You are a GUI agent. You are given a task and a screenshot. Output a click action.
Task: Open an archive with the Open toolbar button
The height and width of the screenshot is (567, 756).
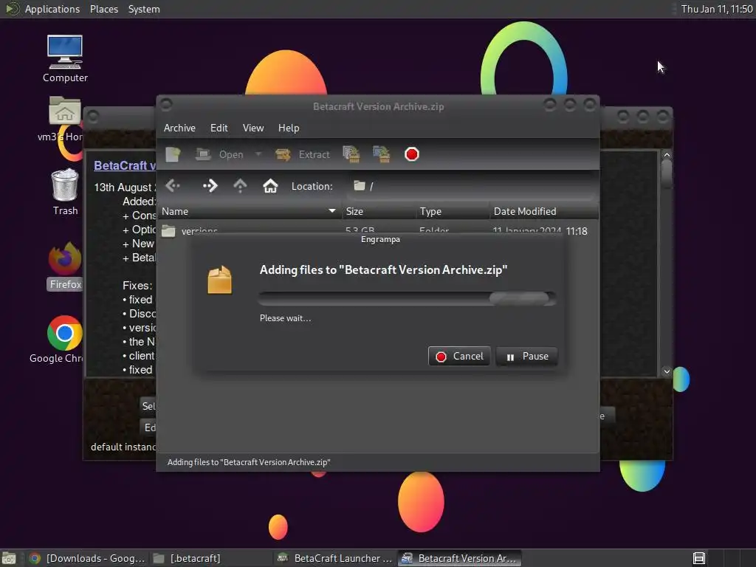(x=220, y=154)
